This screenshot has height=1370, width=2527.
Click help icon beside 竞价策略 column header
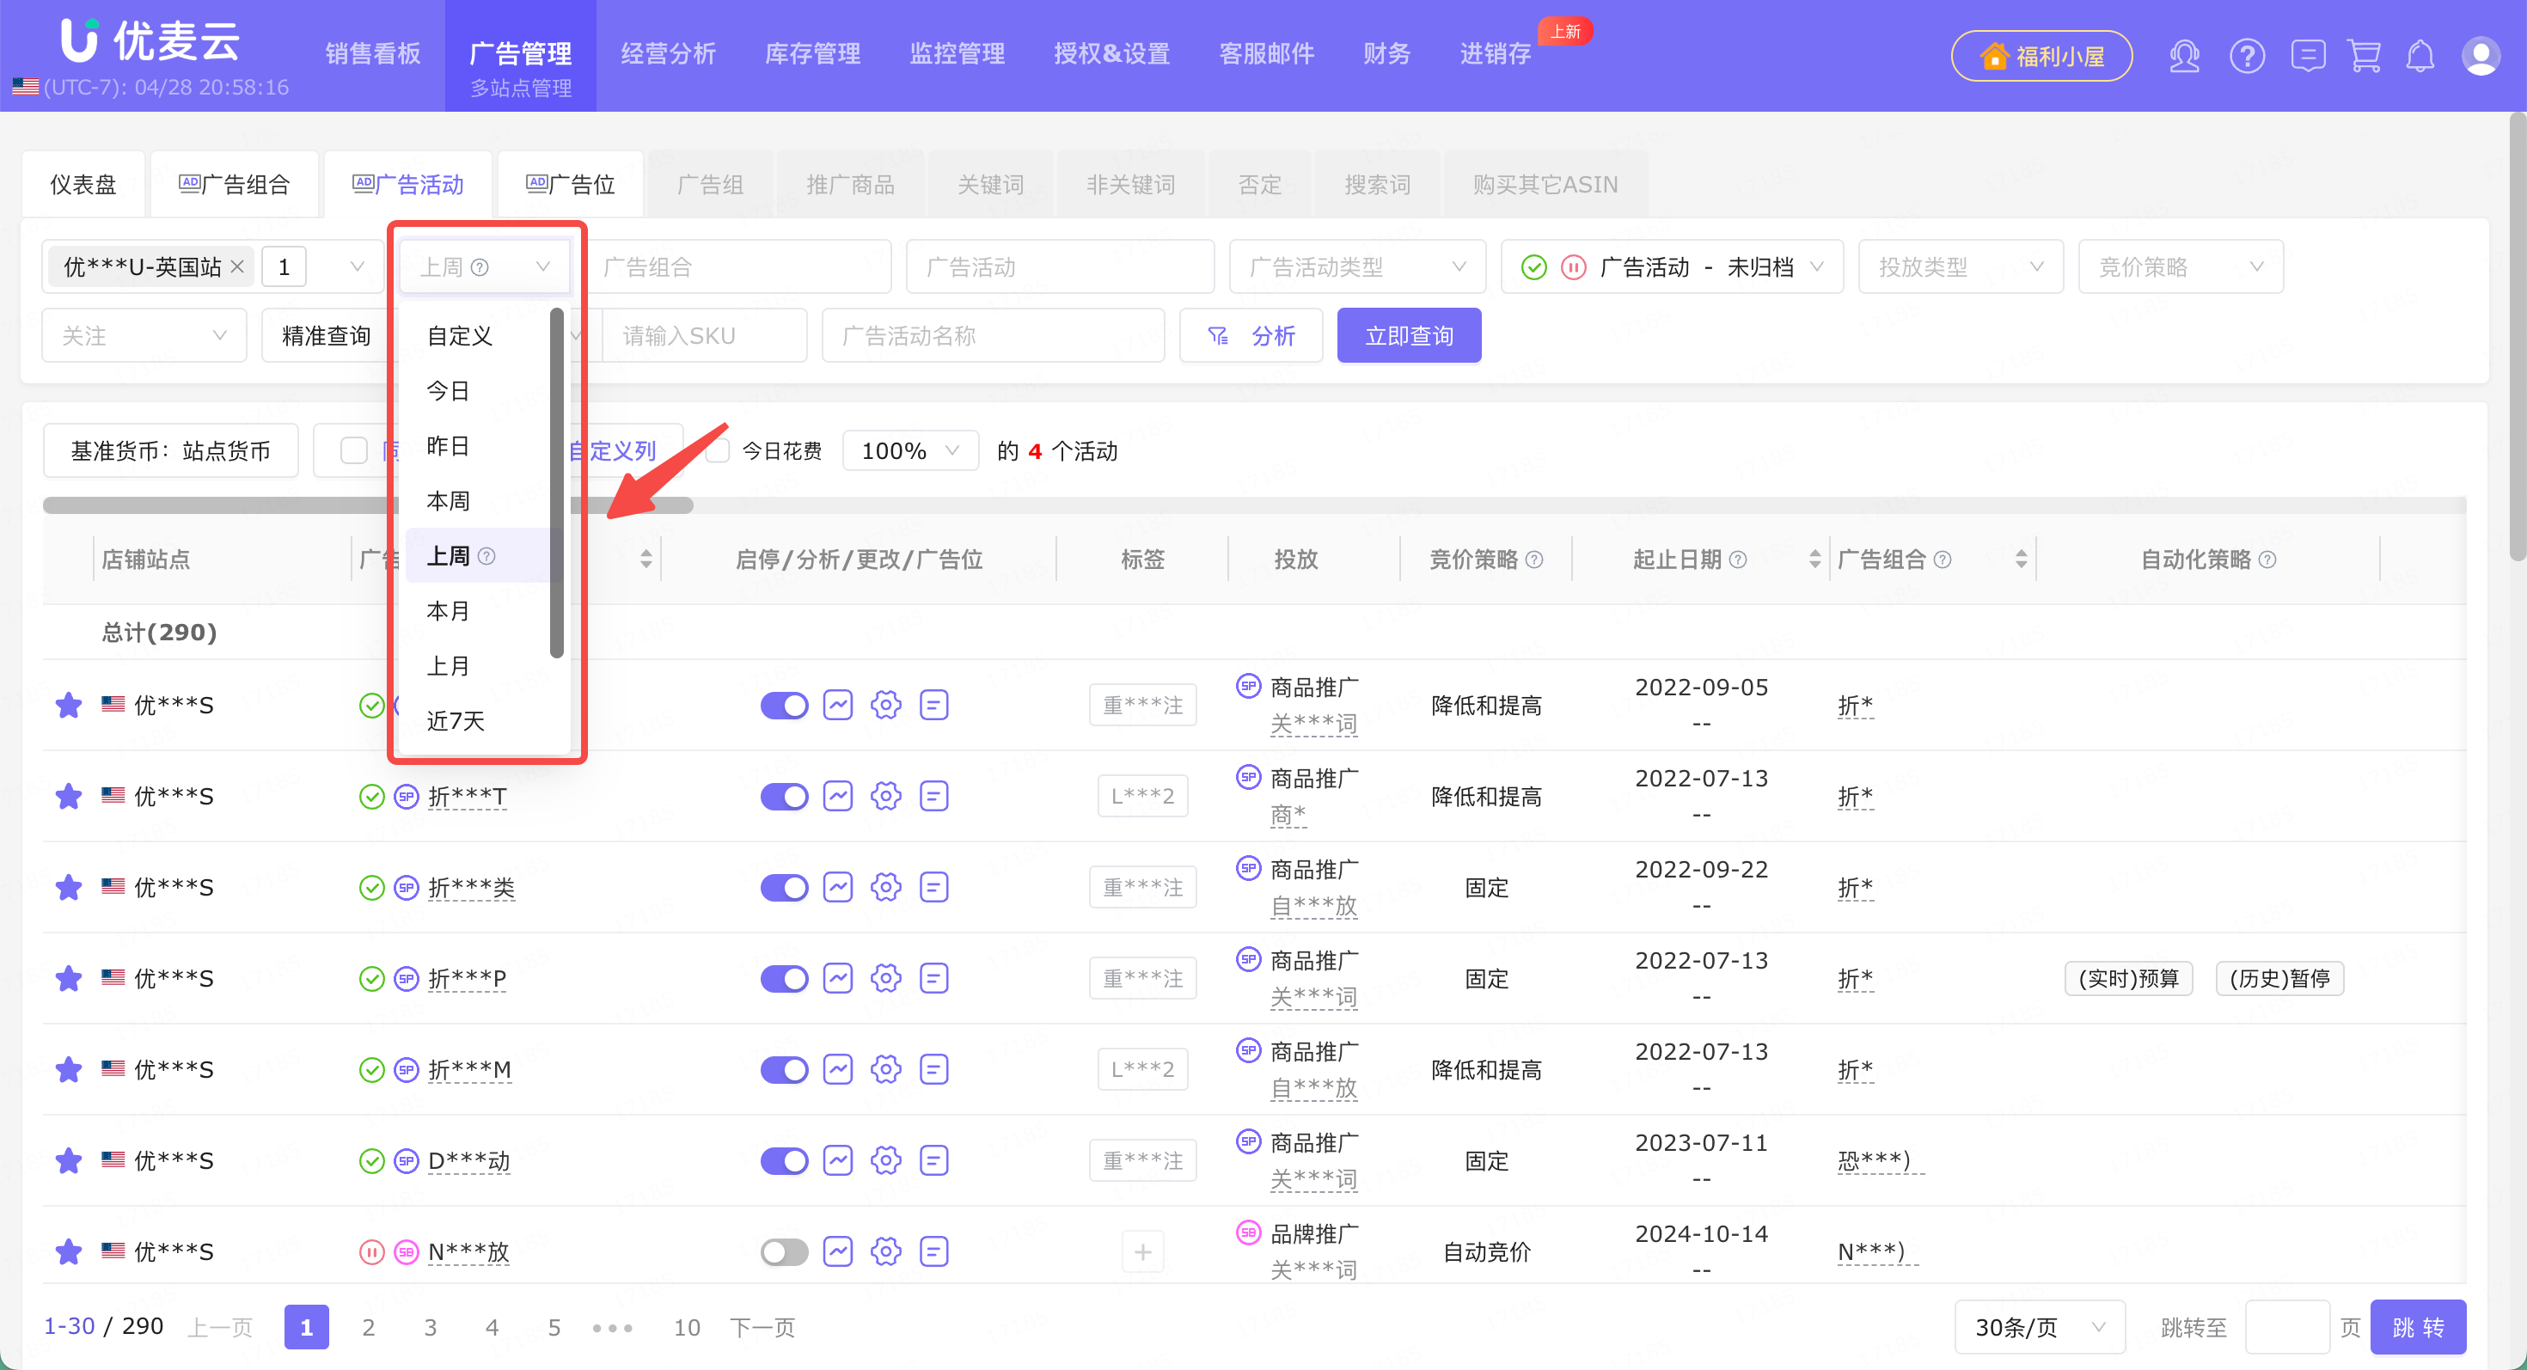1535,559
